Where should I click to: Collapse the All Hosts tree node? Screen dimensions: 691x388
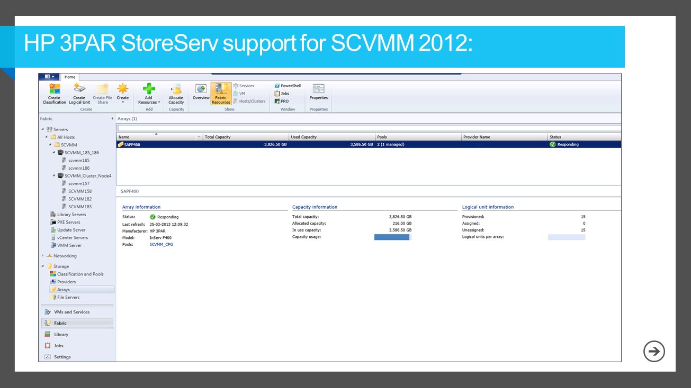(x=47, y=137)
